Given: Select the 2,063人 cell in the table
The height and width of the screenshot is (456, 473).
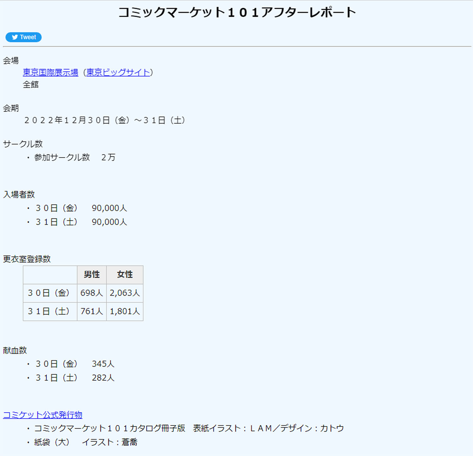Looking at the screenshot, I should (x=125, y=293).
